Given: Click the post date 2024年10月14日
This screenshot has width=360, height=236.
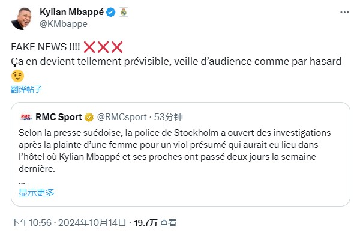Looking at the screenshot, I should [x=92, y=222].
